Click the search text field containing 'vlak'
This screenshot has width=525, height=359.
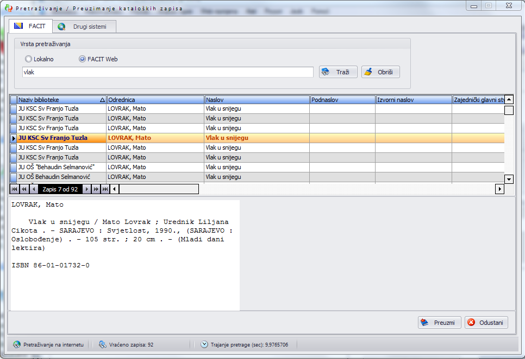click(x=167, y=72)
